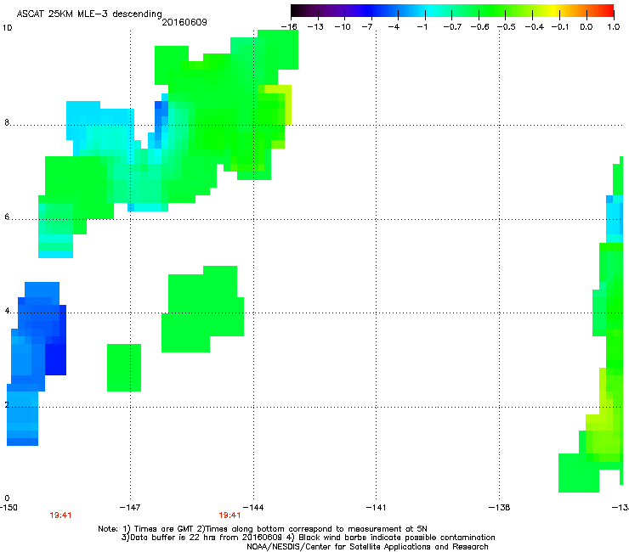Screen dimensions: 629x552
Task: Click the colorbar label -0.6
Action: tap(479, 27)
